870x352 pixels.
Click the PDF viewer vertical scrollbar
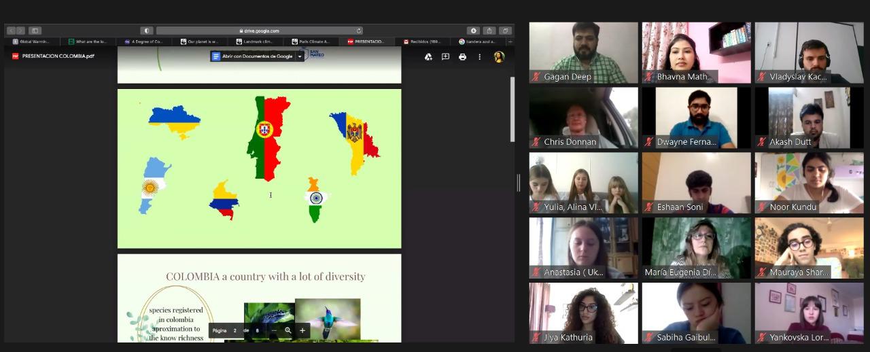click(x=512, y=109)
